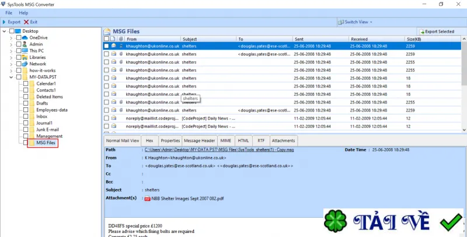This screenshot has height=237, width=467.
Task: Click the Switch View icon
Action: pos(341,22)
